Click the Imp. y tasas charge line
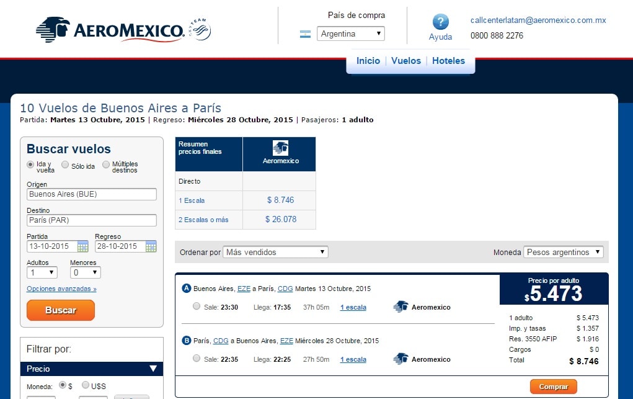The height and width of the screenshot is (399, 633). pos(554,328)
